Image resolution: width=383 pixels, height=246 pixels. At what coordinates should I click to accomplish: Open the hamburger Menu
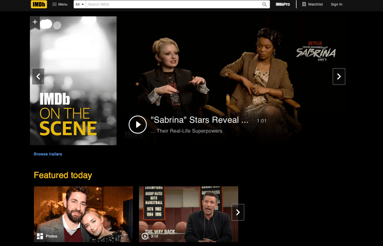[x=59, y=4]
